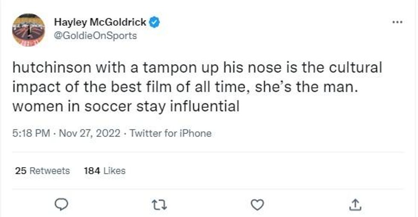Reply to the tweet via speech bubble icon
The height and width of the screenshot is (217, 418).
[63, 205]
